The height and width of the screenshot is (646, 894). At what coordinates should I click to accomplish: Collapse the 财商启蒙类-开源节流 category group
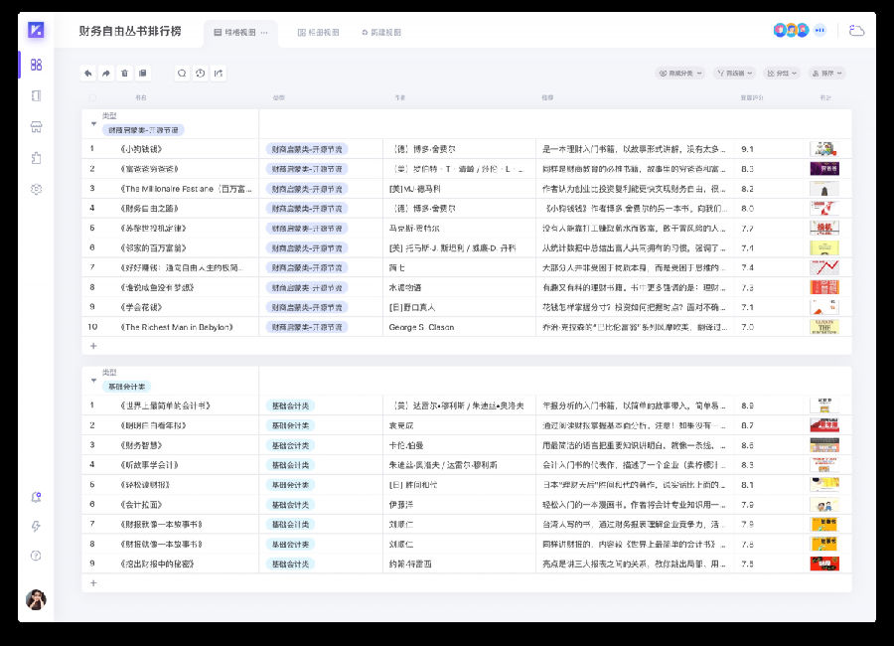pos(92,124)
